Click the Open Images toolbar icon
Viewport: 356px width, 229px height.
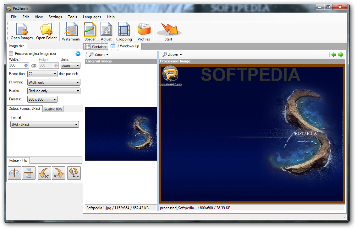click(x=22, y=31)
